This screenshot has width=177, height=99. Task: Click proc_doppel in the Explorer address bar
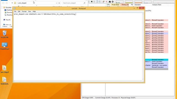22,3
